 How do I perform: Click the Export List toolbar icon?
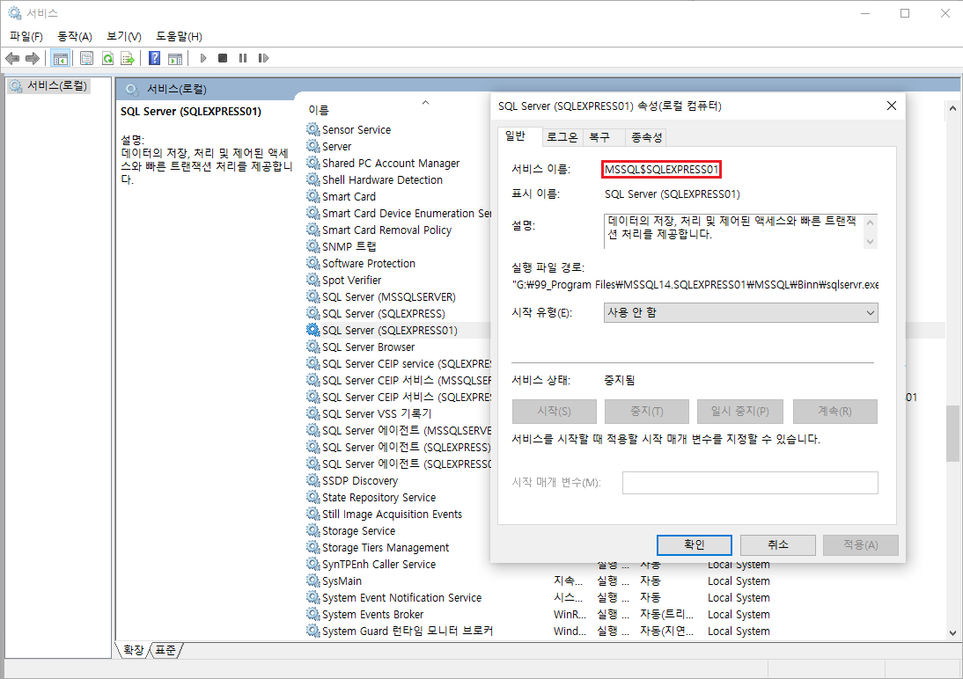click(128, 58)
